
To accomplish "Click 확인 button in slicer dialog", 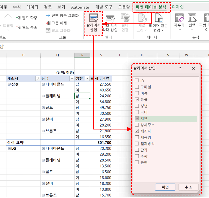I will 165,187.
